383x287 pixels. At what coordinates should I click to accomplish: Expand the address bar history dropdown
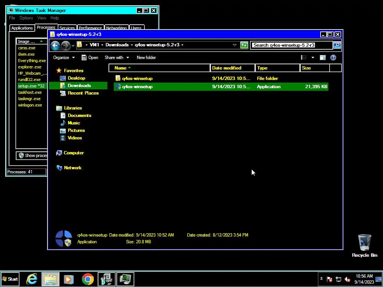(235, 45)
